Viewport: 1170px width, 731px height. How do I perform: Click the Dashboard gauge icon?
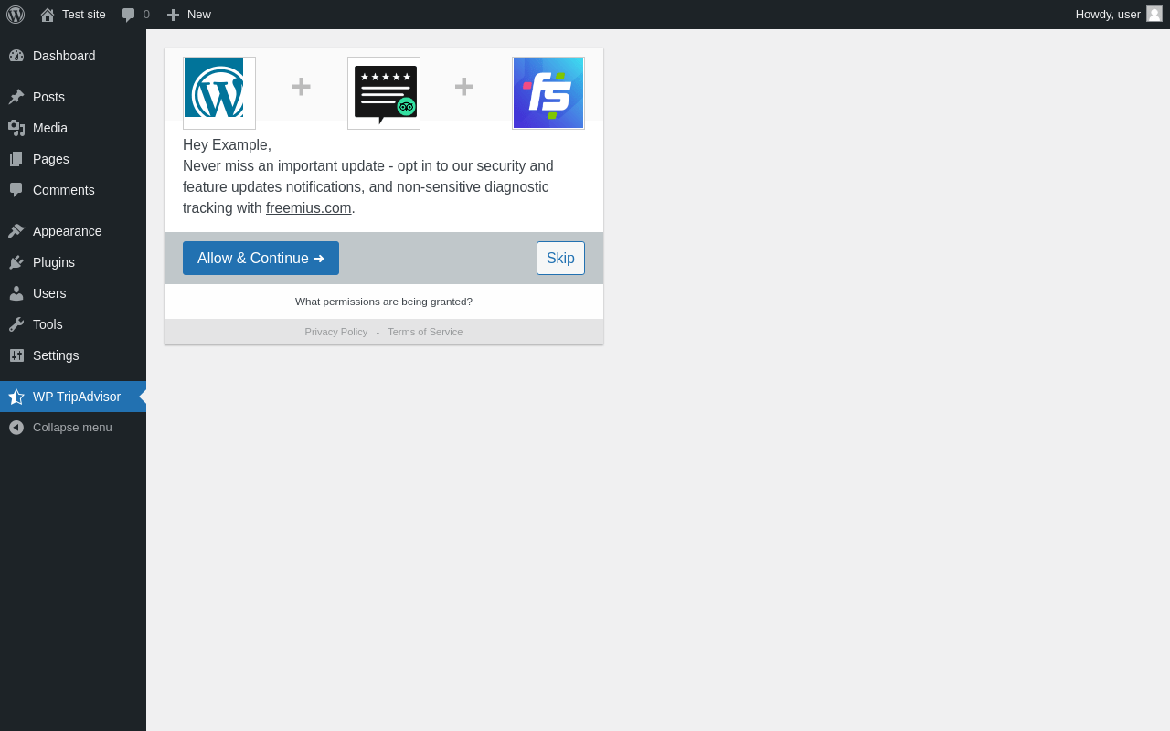coord(16,56)
